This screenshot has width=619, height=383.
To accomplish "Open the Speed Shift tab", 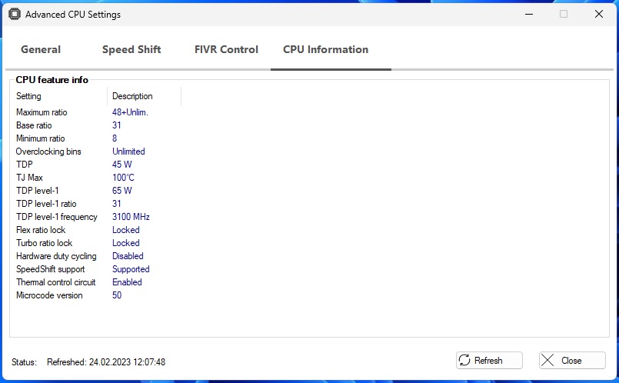I will click(x=131, y=49).
